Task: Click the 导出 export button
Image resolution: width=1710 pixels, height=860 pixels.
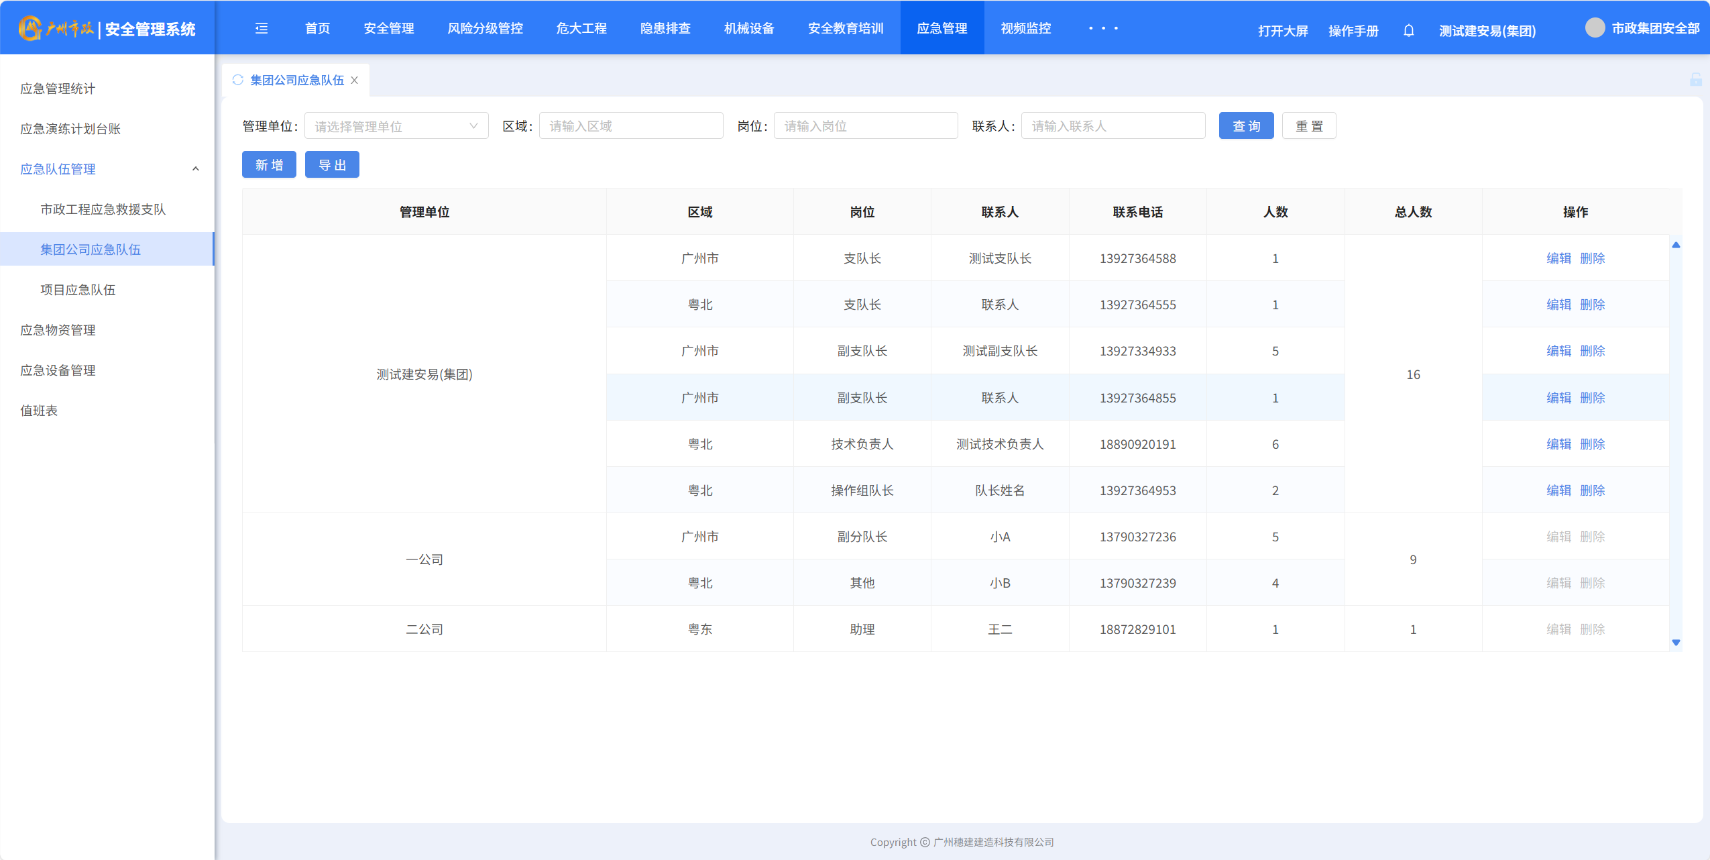Action: point(332,165)
